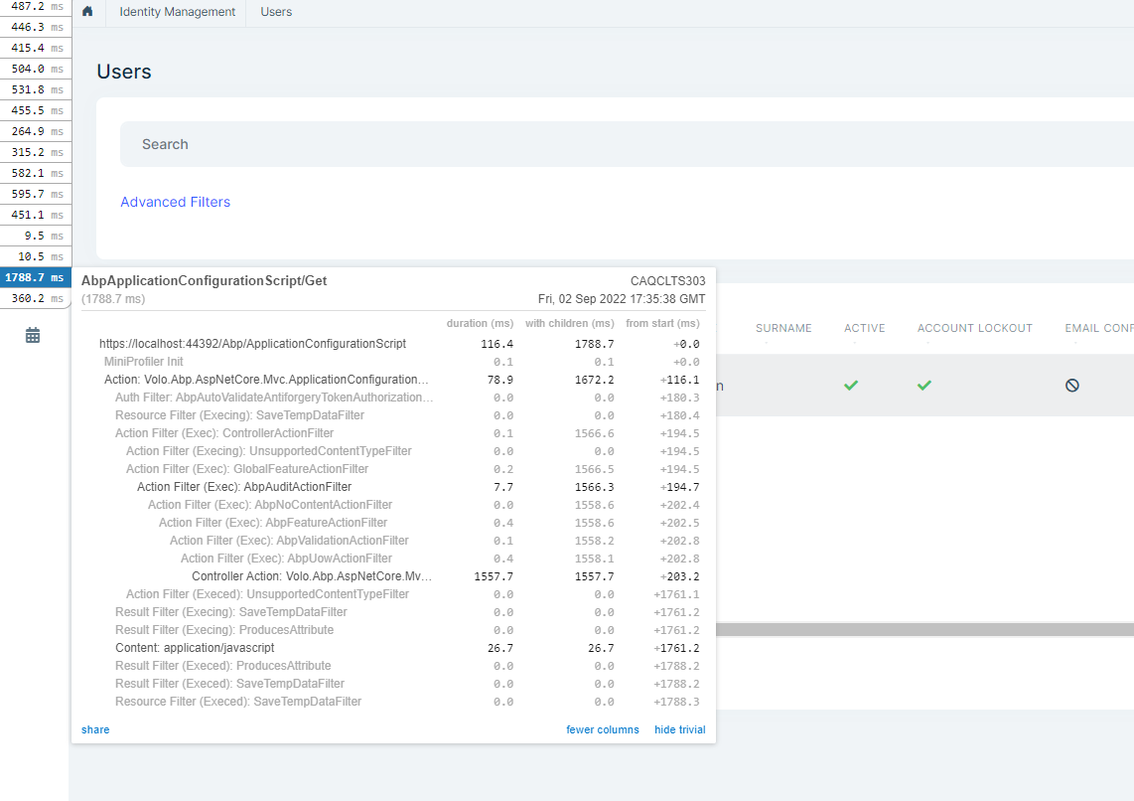This screenshot has height=801, width=1134.
Task: Click the calendar icon in left sidebar
Action: coord(33,335)
